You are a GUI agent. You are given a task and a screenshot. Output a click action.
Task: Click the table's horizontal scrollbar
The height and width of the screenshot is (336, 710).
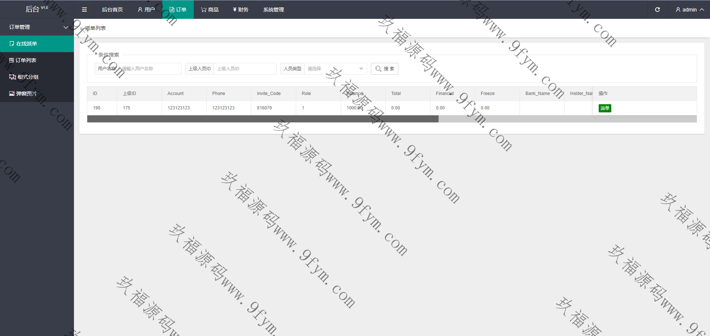pyautogui.click(x=263, y=119)
